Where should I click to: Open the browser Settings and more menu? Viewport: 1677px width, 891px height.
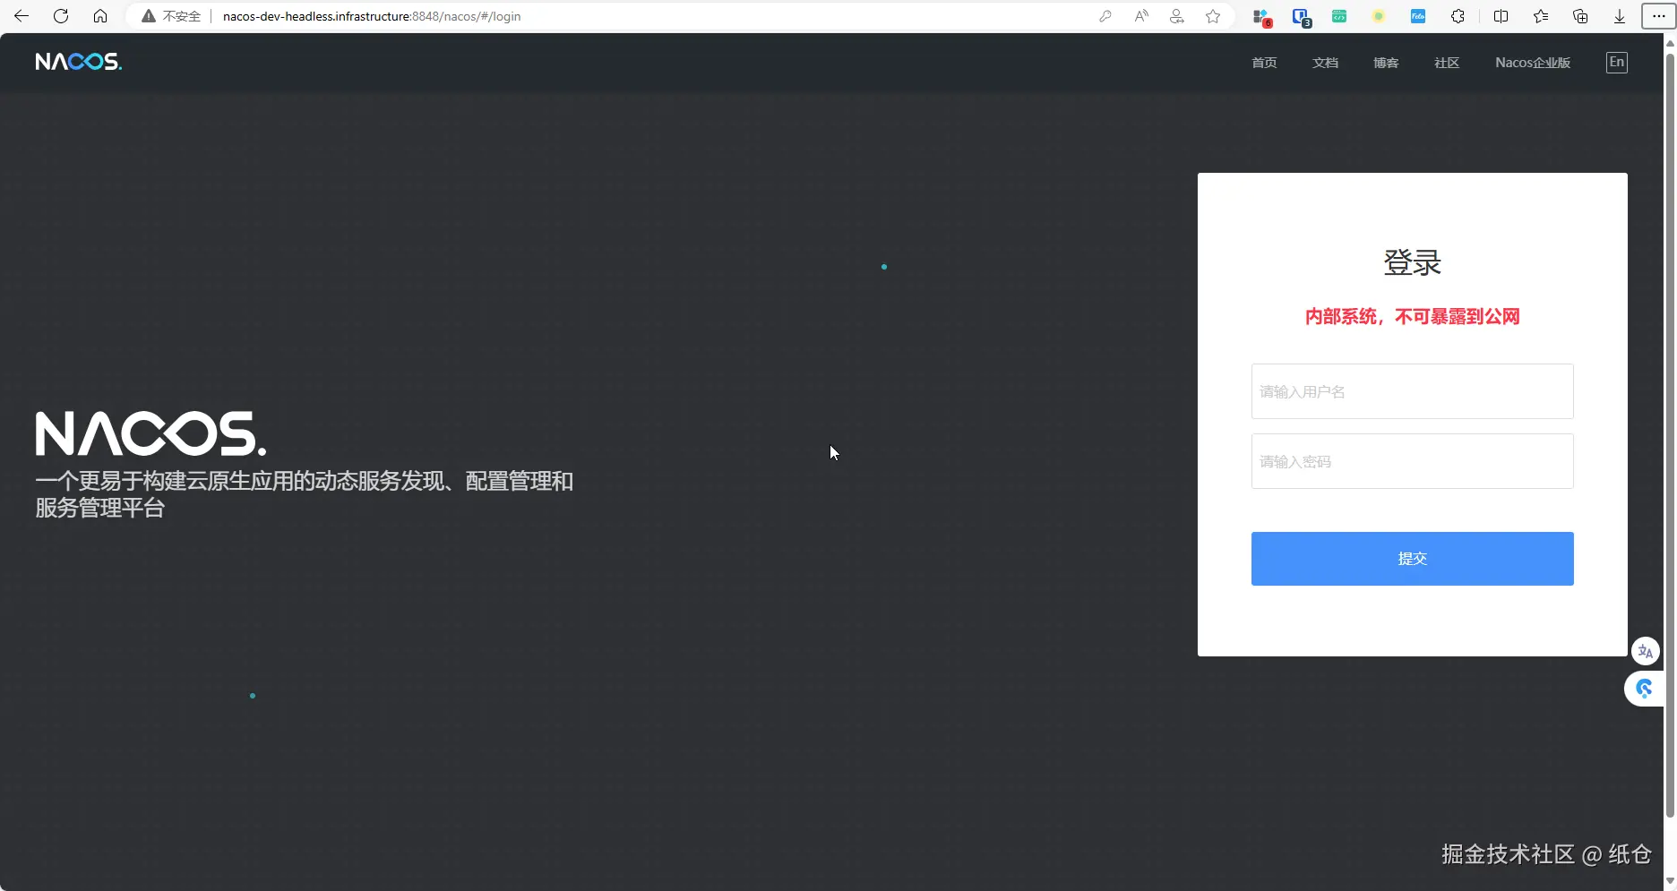1658,16
